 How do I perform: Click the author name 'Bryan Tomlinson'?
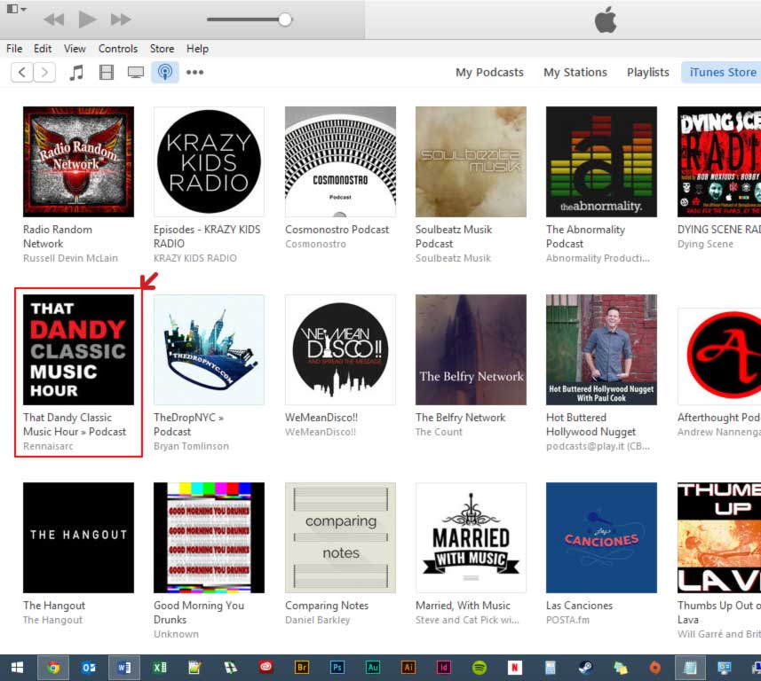[191, 446]
